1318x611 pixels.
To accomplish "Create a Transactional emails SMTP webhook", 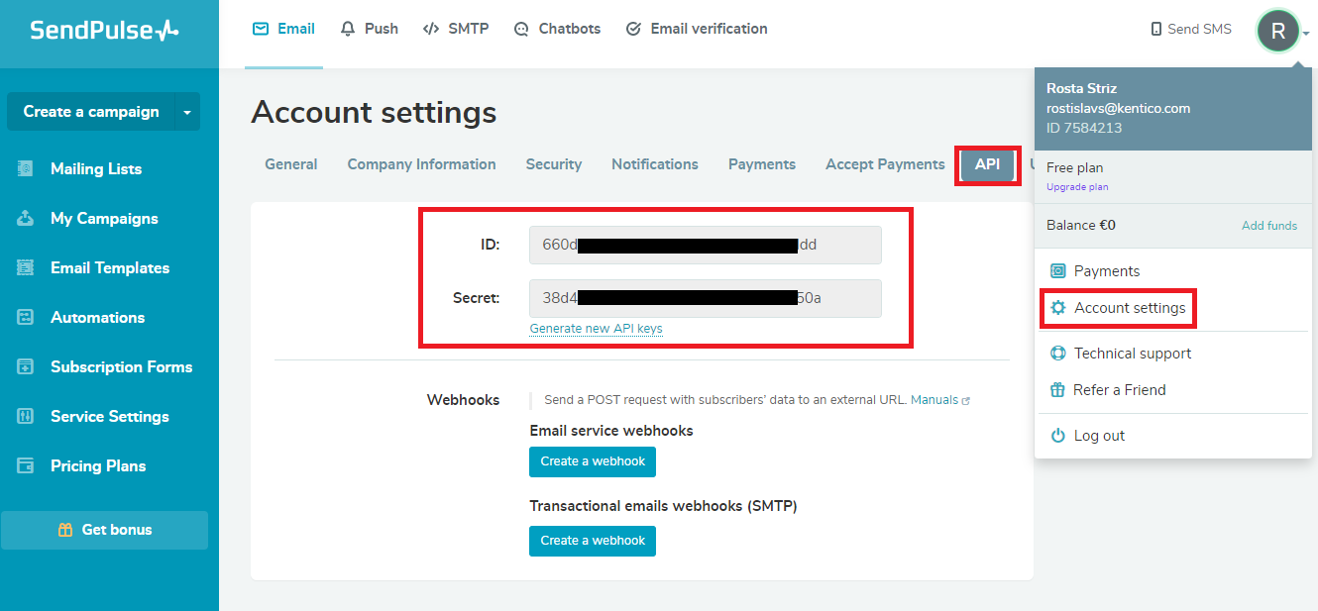I will coord(593,541).
